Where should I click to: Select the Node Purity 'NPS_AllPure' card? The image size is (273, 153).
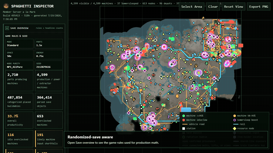(19, 65)
